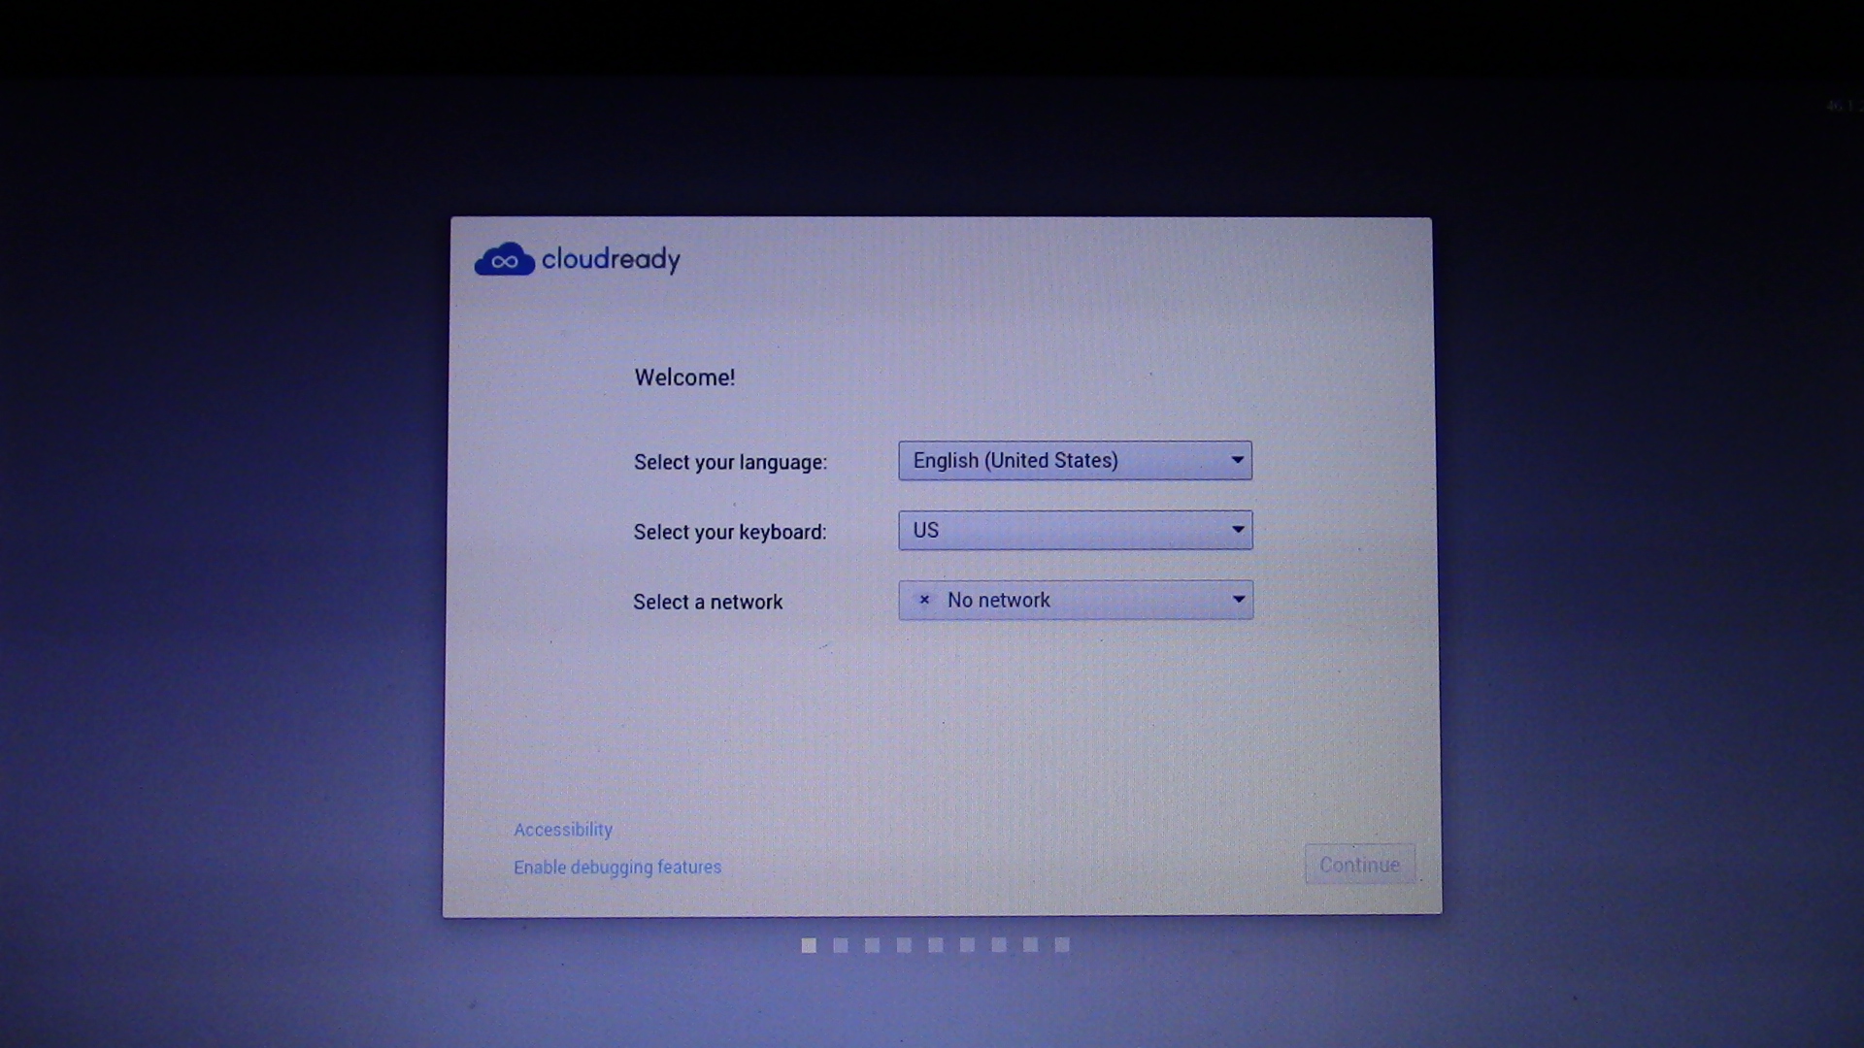The image size is (1864, 1048).
Task: Click the 'Select a network' label
Action: click(708, 603)
